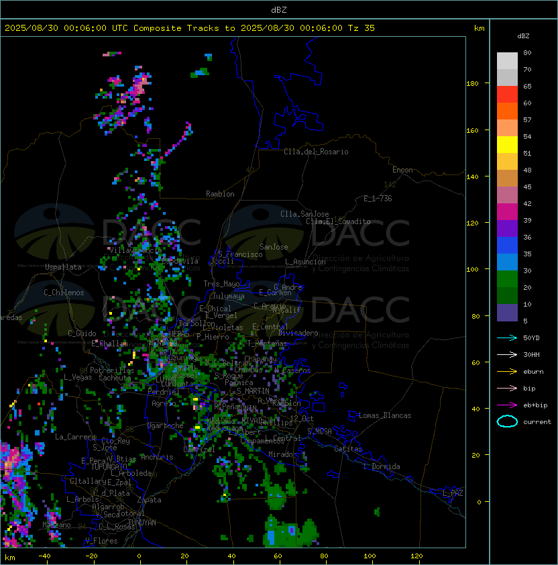558x565 pixels.
Task: Select the green 20-30 dBZ color swatch
Action: point(507,279)
